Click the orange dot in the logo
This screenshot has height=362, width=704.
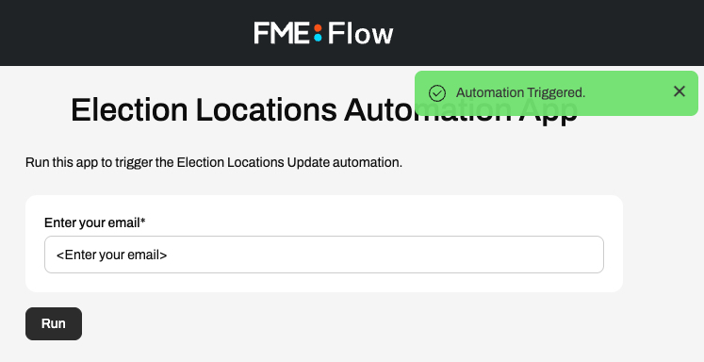coord(318,28)
